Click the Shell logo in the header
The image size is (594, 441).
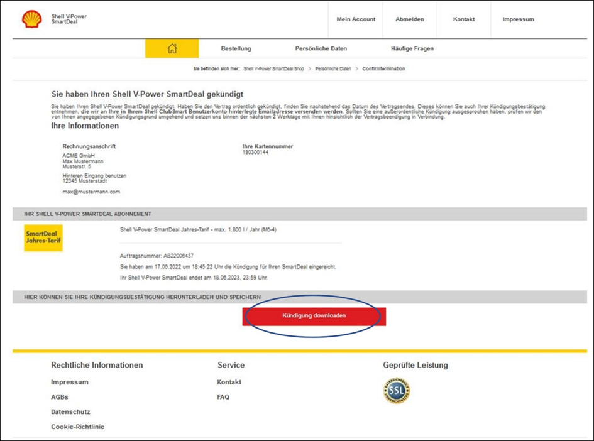[30, 18]
